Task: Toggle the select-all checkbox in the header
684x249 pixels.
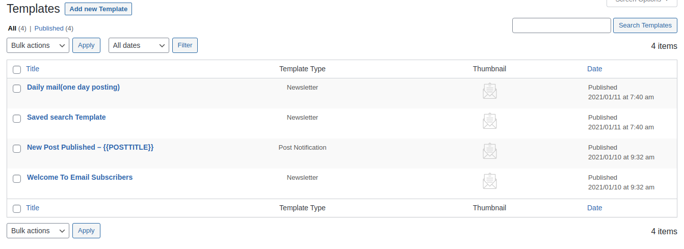Action: pos(17,70)
